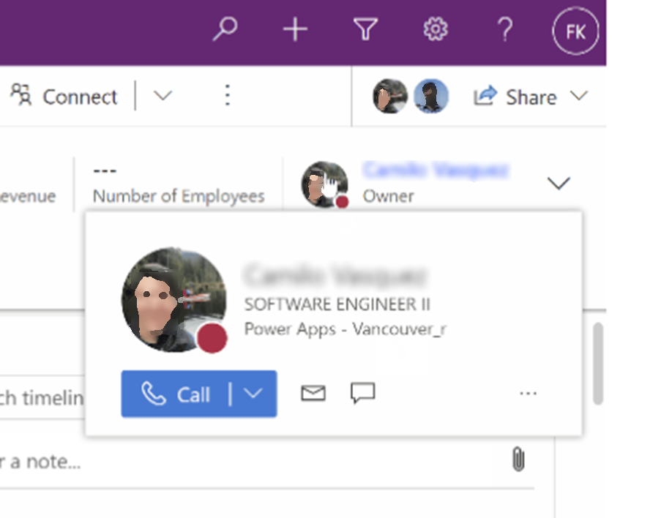This screenshot has width=672, height=518.
Task: Open settings gear in purple header
Action: [x=436, y=29]
